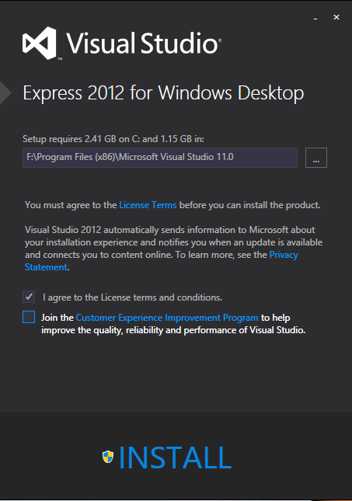Click the 'Visual Studio' title text

[143, 43]
